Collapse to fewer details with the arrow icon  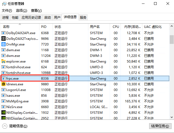tap(5, 126)
